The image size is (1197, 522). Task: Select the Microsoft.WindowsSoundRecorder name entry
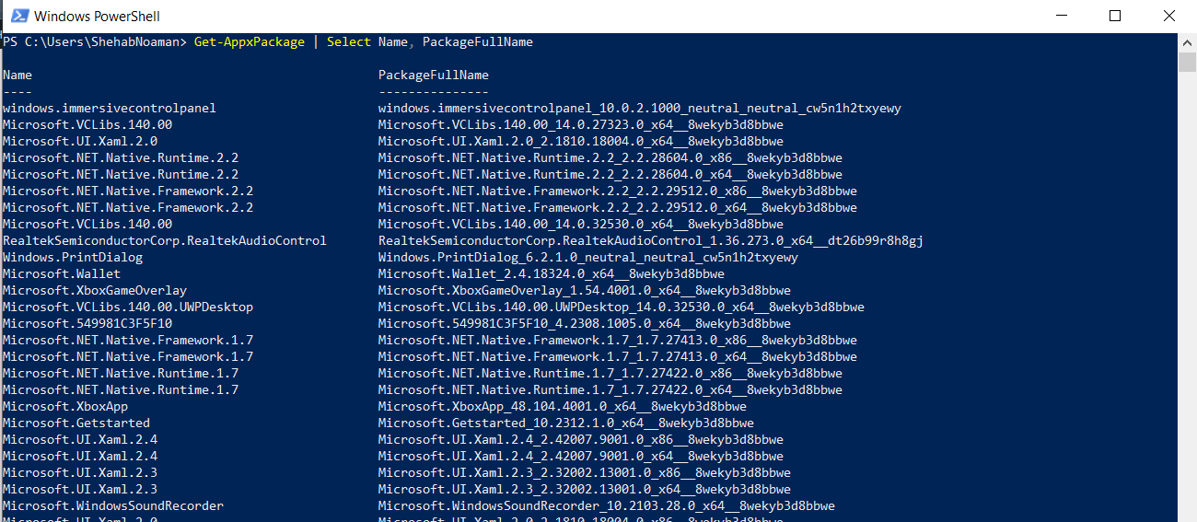(113, 506)
